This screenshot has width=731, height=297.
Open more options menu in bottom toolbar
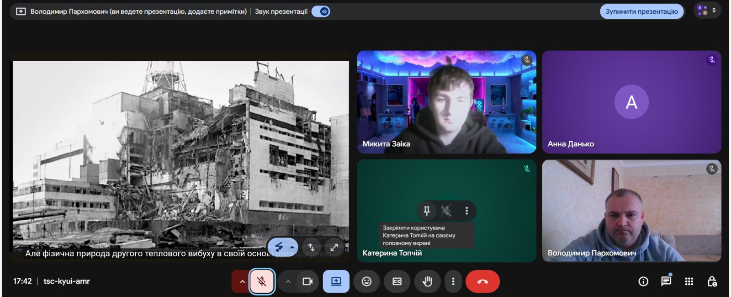coord(453,281)
